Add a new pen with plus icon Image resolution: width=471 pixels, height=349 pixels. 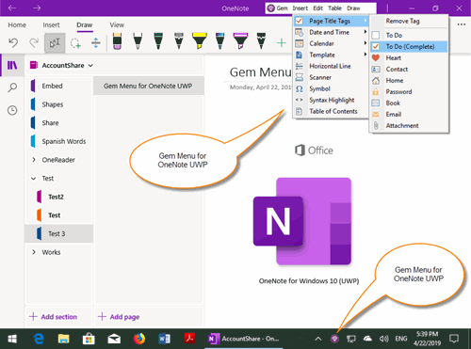282,43
